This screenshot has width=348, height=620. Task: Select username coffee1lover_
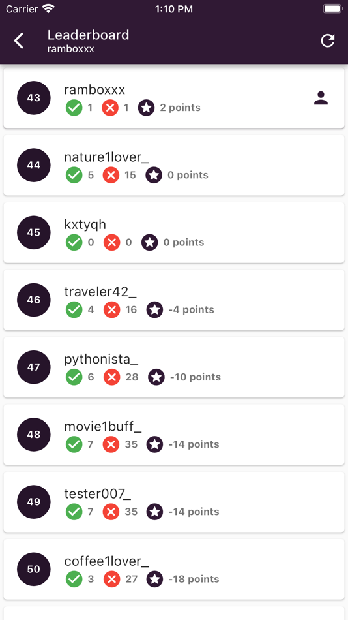[107, 561]
